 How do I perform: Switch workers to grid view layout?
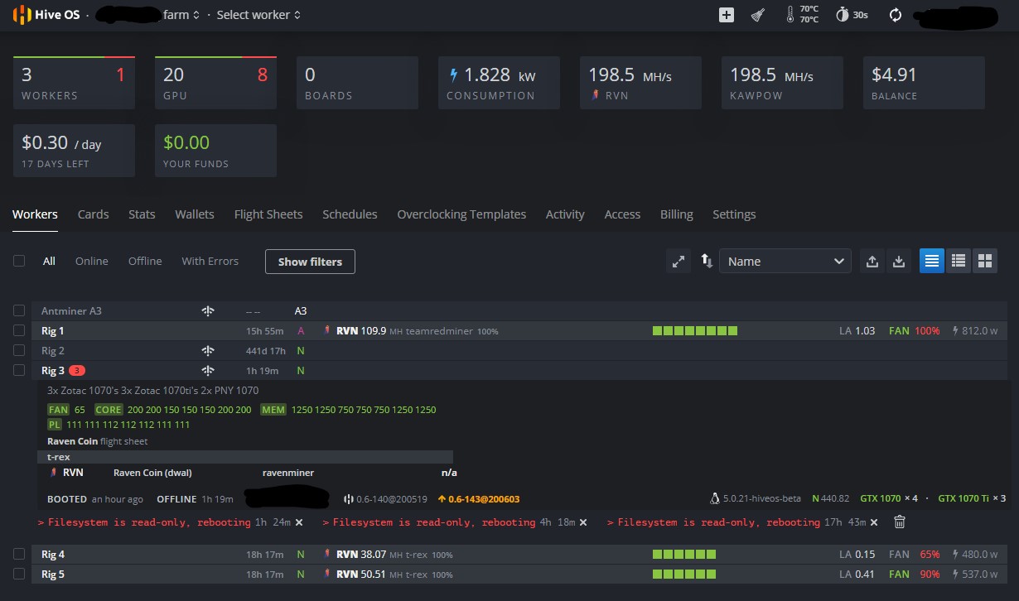985,260
